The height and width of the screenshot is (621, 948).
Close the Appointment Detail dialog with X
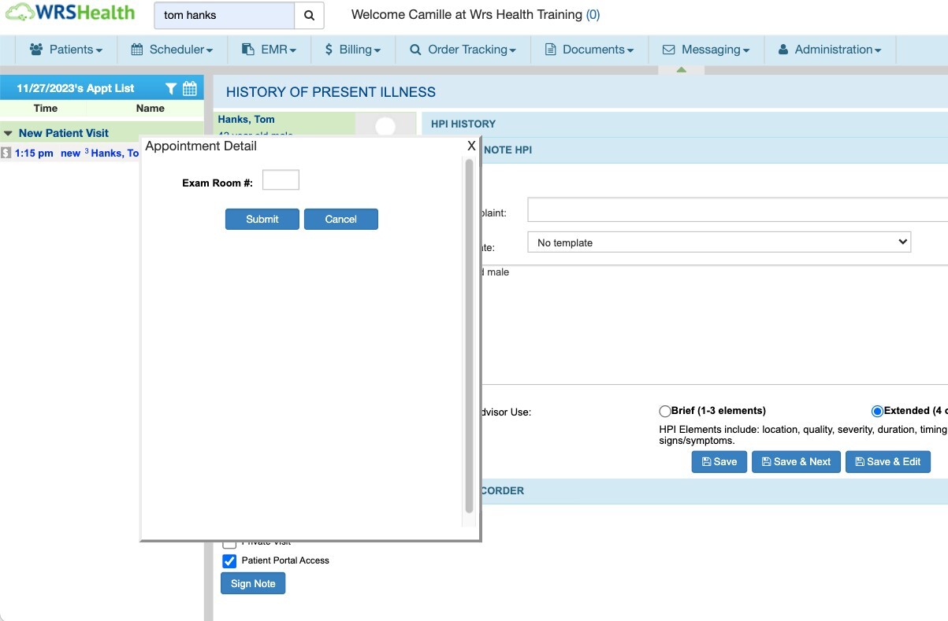471,146
